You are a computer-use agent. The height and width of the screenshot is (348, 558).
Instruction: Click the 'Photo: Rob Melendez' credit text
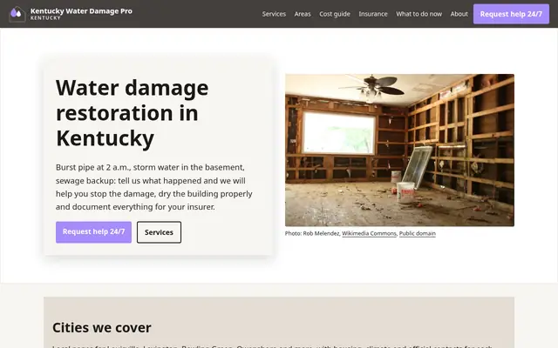(312, 233)
